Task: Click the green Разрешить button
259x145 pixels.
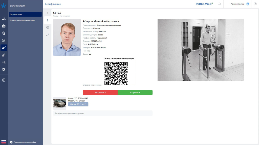Action: (135, 92)
